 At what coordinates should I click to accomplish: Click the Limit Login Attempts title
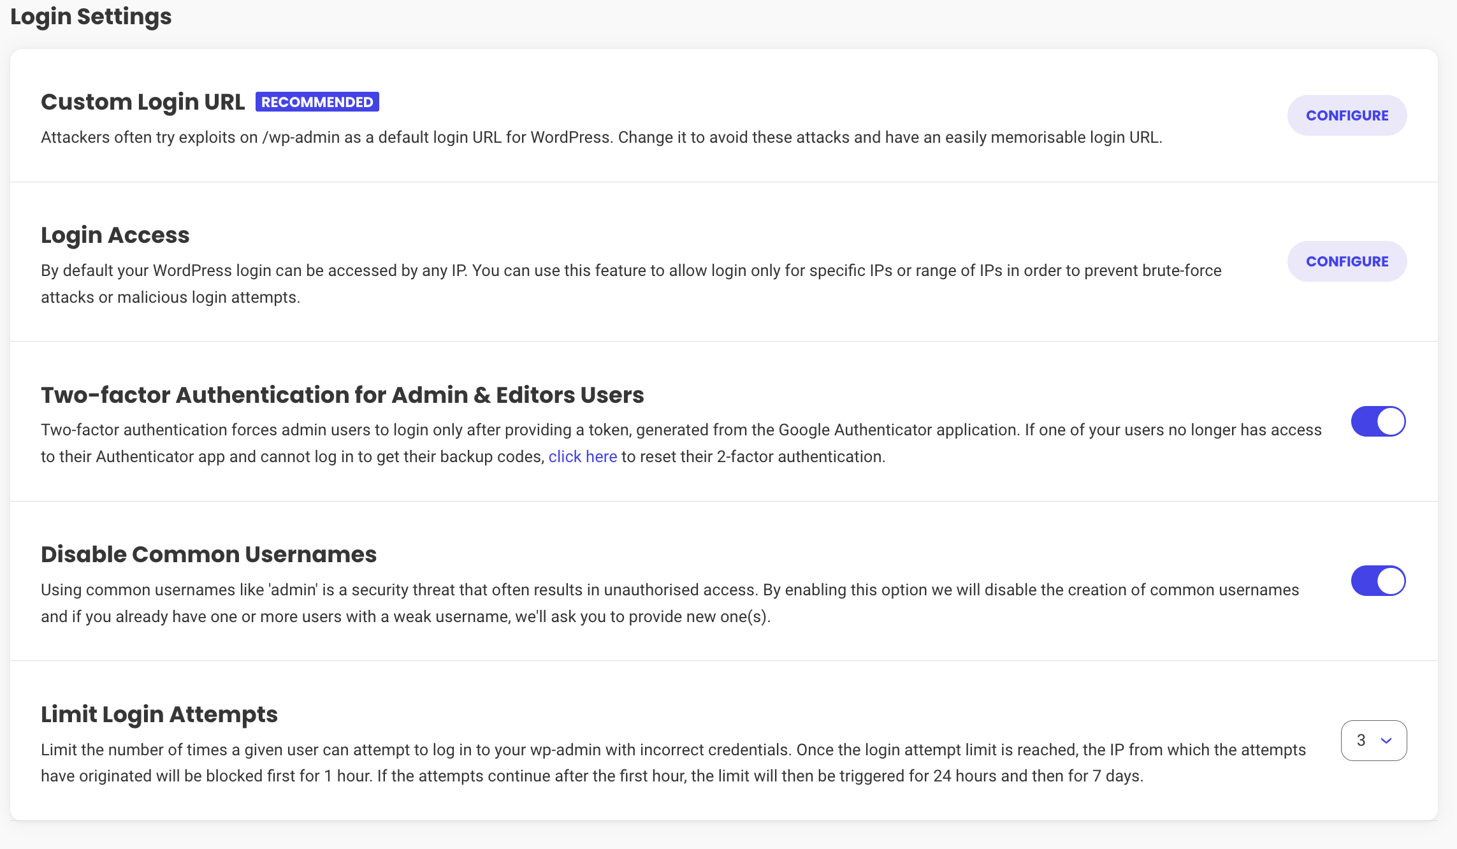159,715
